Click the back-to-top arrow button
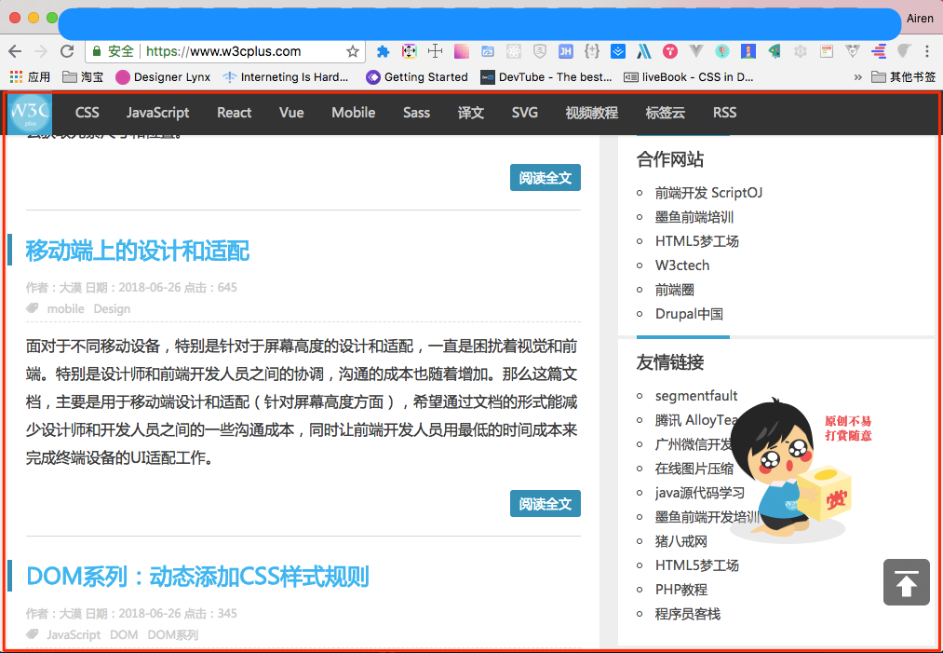This screenshot has height=653, width=943. (907, 582)
